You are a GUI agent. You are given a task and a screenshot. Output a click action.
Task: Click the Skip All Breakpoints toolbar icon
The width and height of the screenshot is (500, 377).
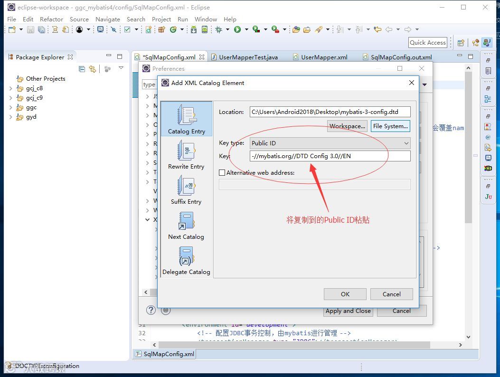(113, 29)
